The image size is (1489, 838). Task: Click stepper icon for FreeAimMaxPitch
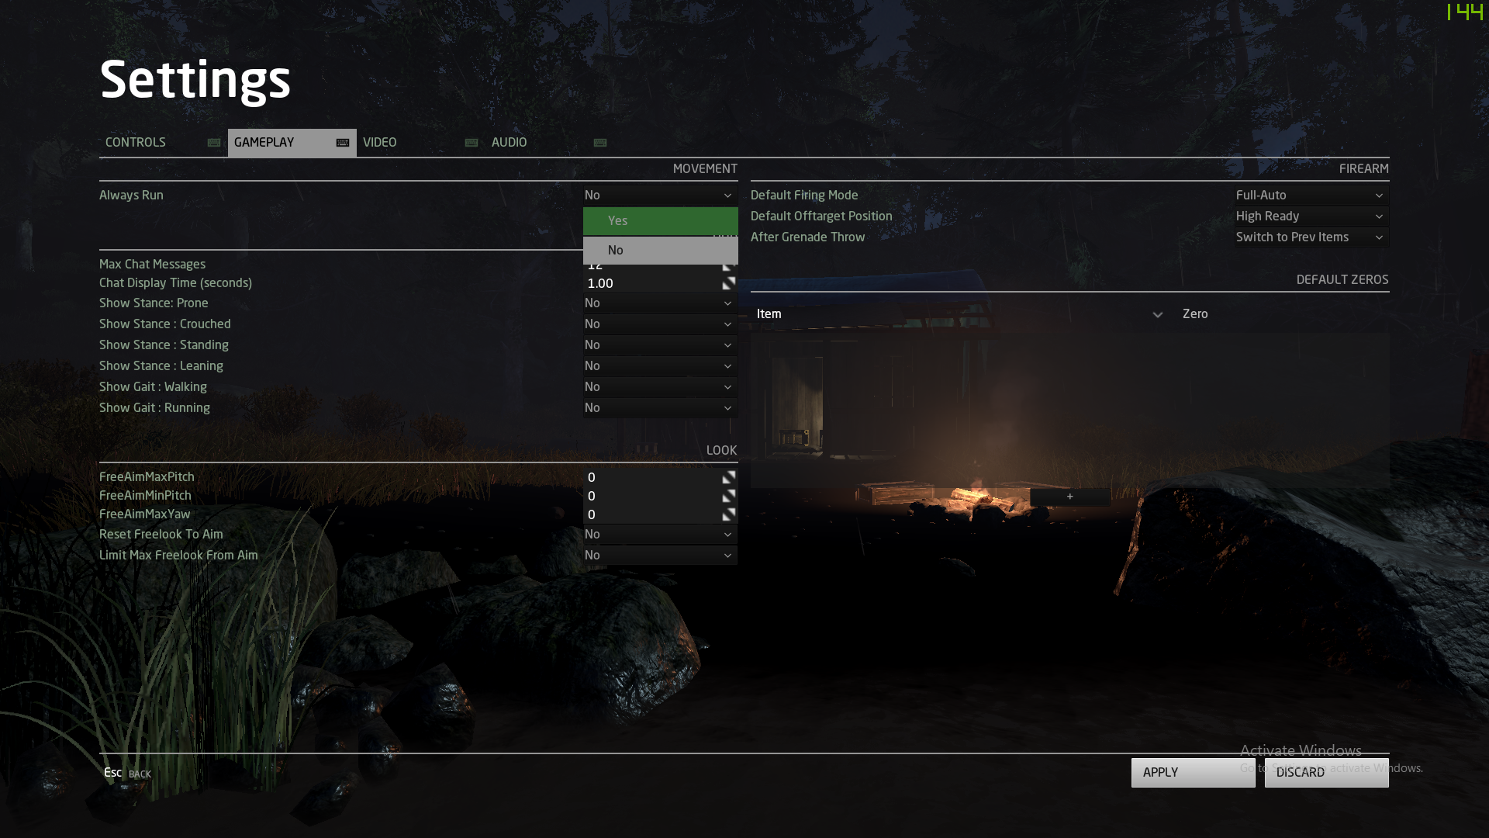[x=729, y=477]
